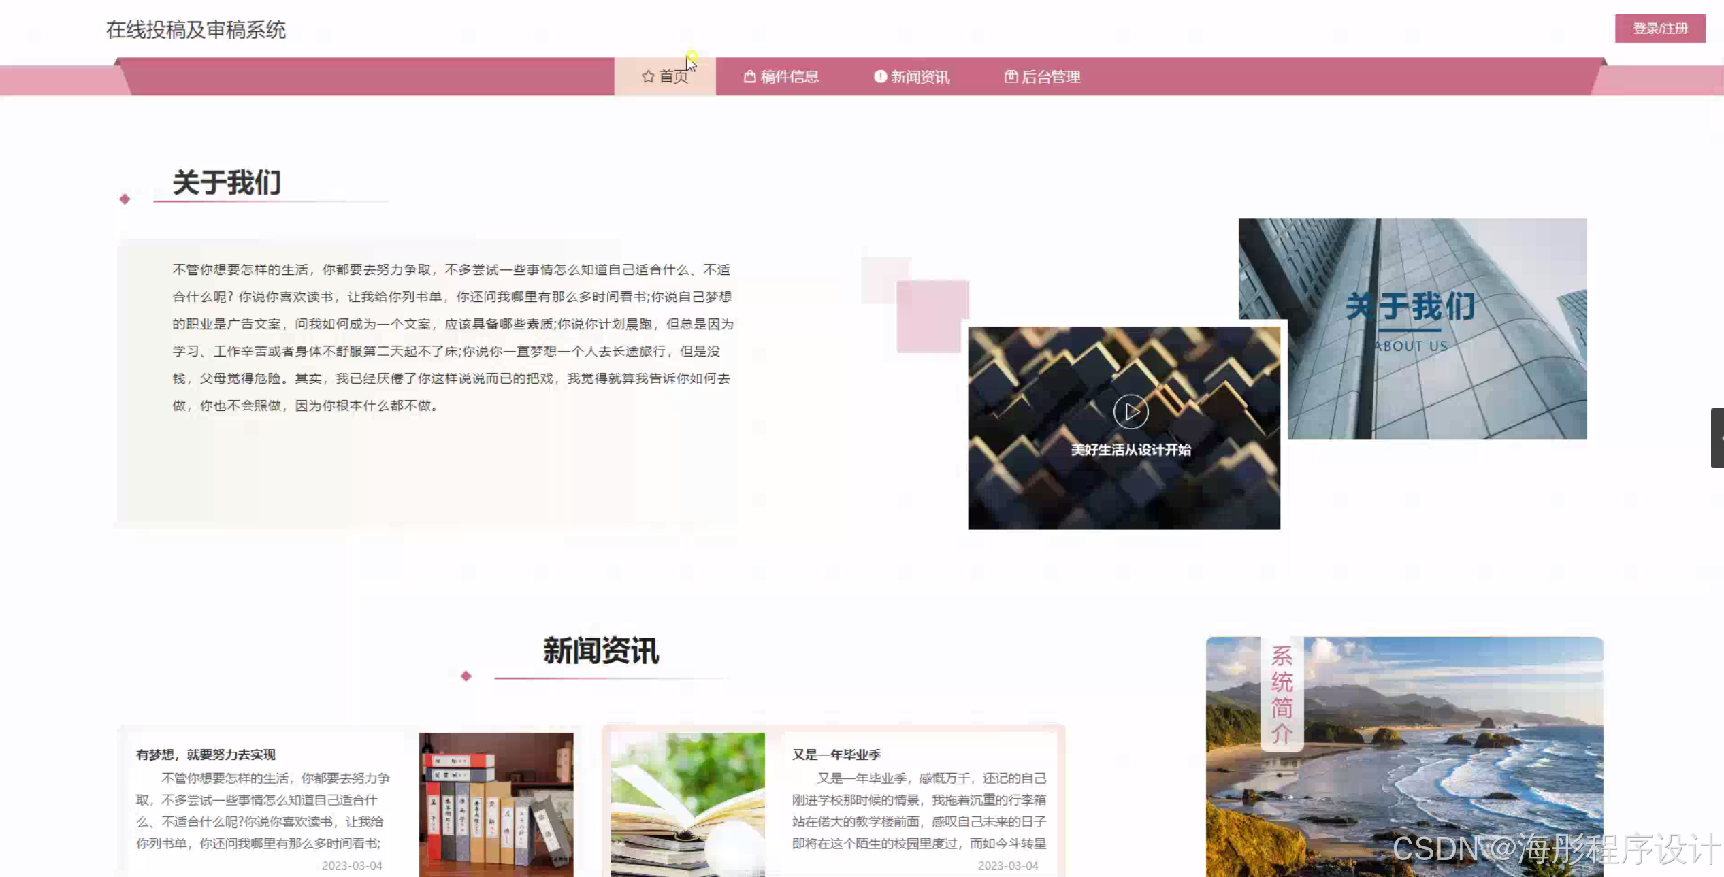The height and width of the screenshot is (877, 1724).
Task: Click the icon beside 后台管理
Action: (1011, 77)
